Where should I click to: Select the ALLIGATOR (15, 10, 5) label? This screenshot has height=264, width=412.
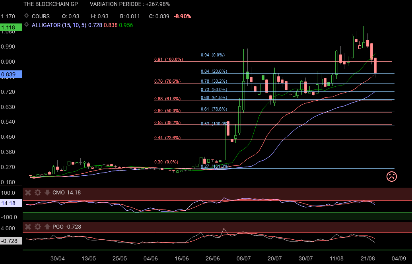coord(59,25)
